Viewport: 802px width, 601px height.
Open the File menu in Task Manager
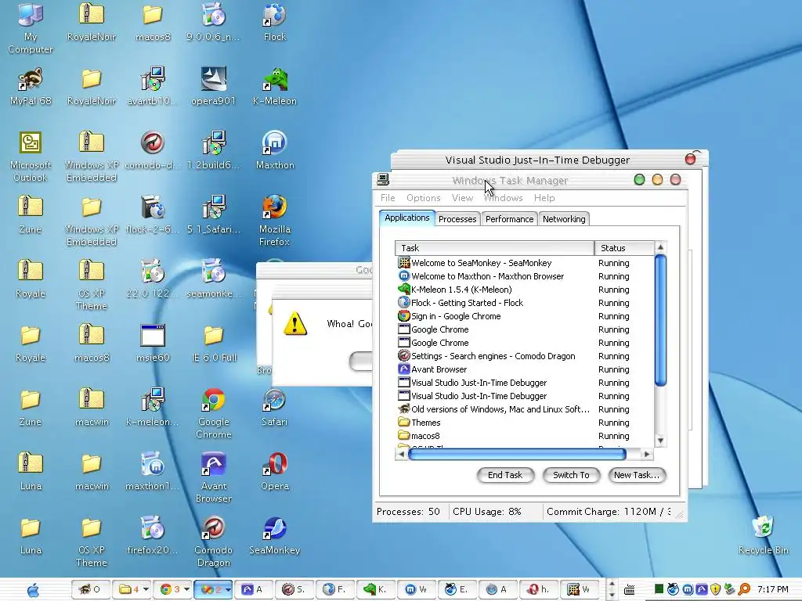click(388, 198)
